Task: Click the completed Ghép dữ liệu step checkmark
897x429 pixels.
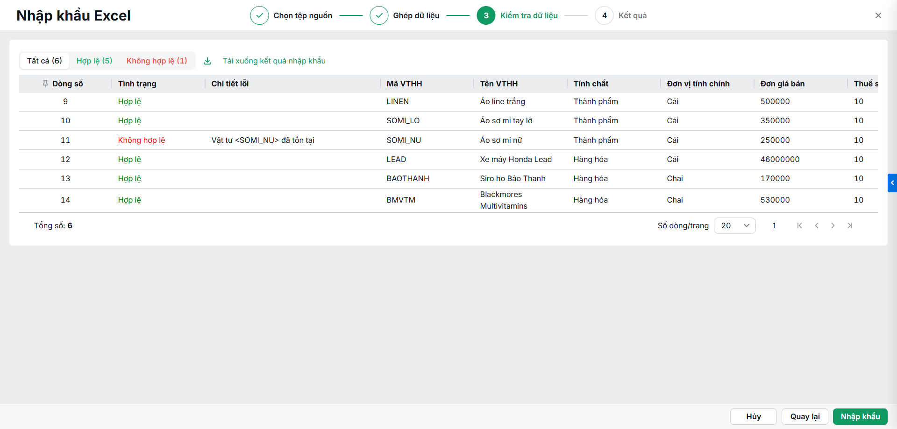Action: point(379,15)
